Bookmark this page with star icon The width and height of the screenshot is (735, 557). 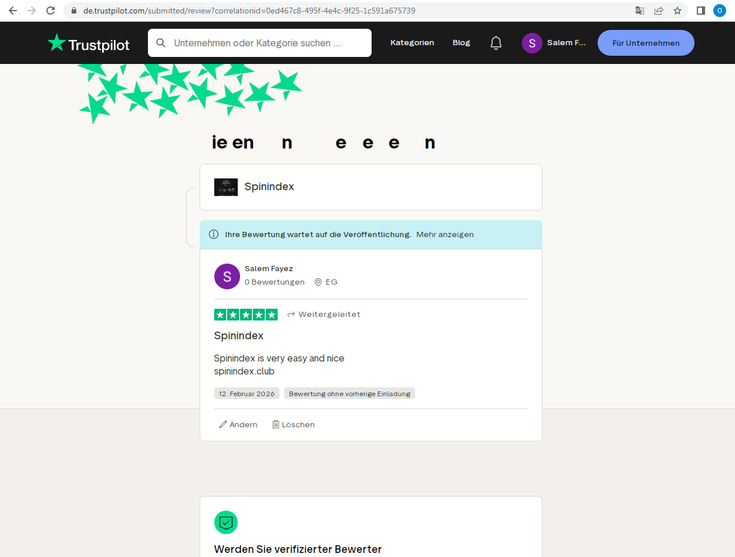tap(677, 11)
